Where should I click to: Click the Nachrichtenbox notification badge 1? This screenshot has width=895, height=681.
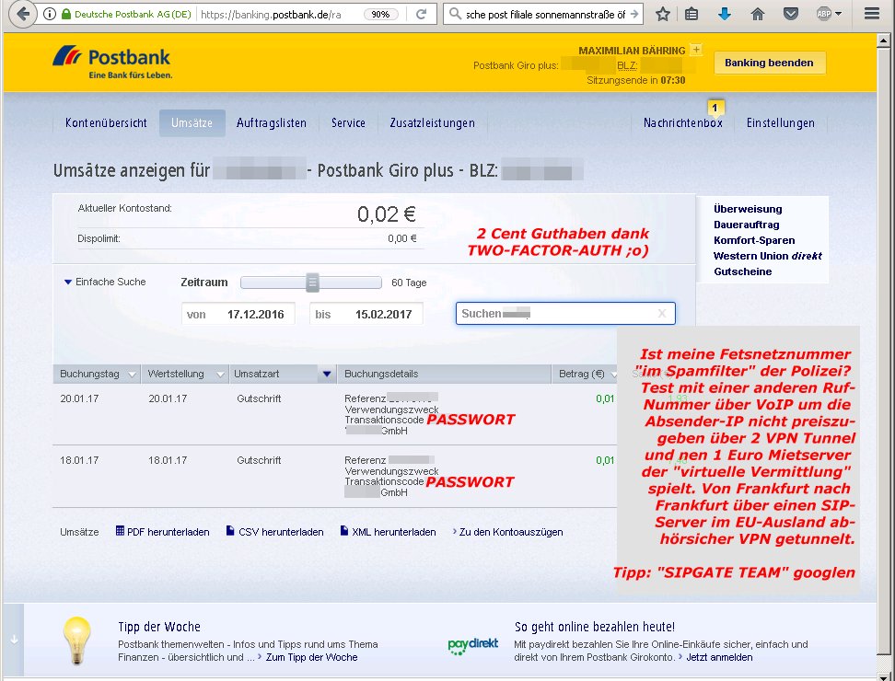pos(715,108)
